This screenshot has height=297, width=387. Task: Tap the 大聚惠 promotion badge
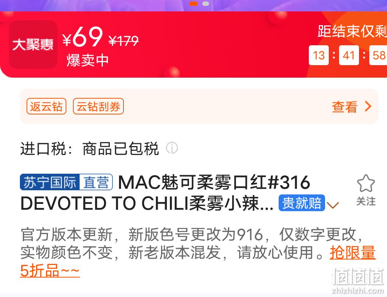(33, 45)
